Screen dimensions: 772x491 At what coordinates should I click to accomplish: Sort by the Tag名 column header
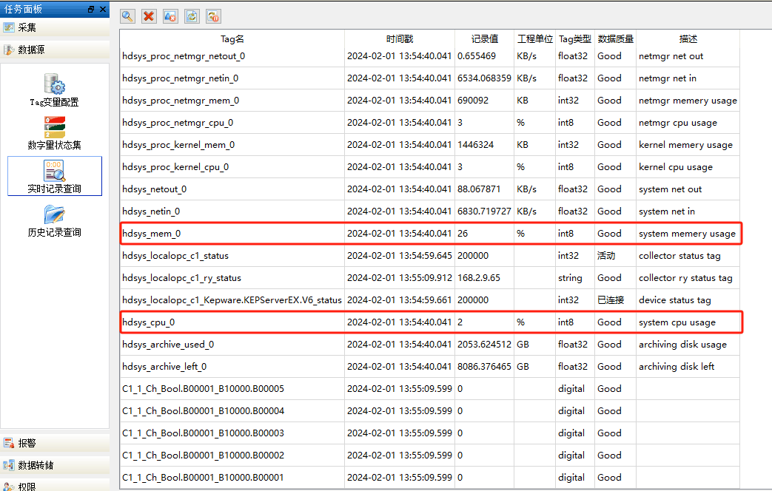pos(232,39)
